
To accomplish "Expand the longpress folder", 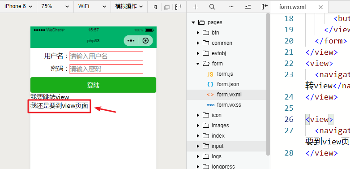I will 198,167.
